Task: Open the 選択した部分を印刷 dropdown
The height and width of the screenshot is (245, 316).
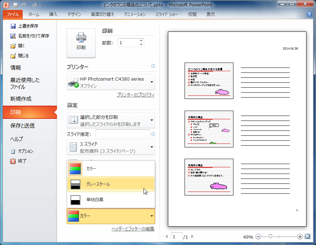Action: click(x=111, y=120)
